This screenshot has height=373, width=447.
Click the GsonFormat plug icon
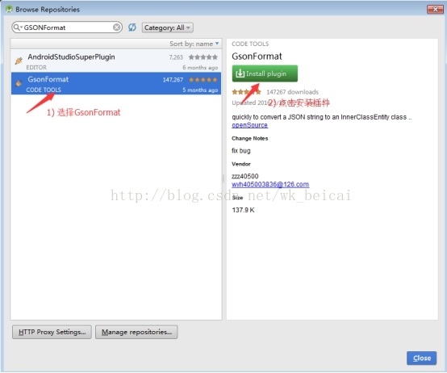pos(19,83)
